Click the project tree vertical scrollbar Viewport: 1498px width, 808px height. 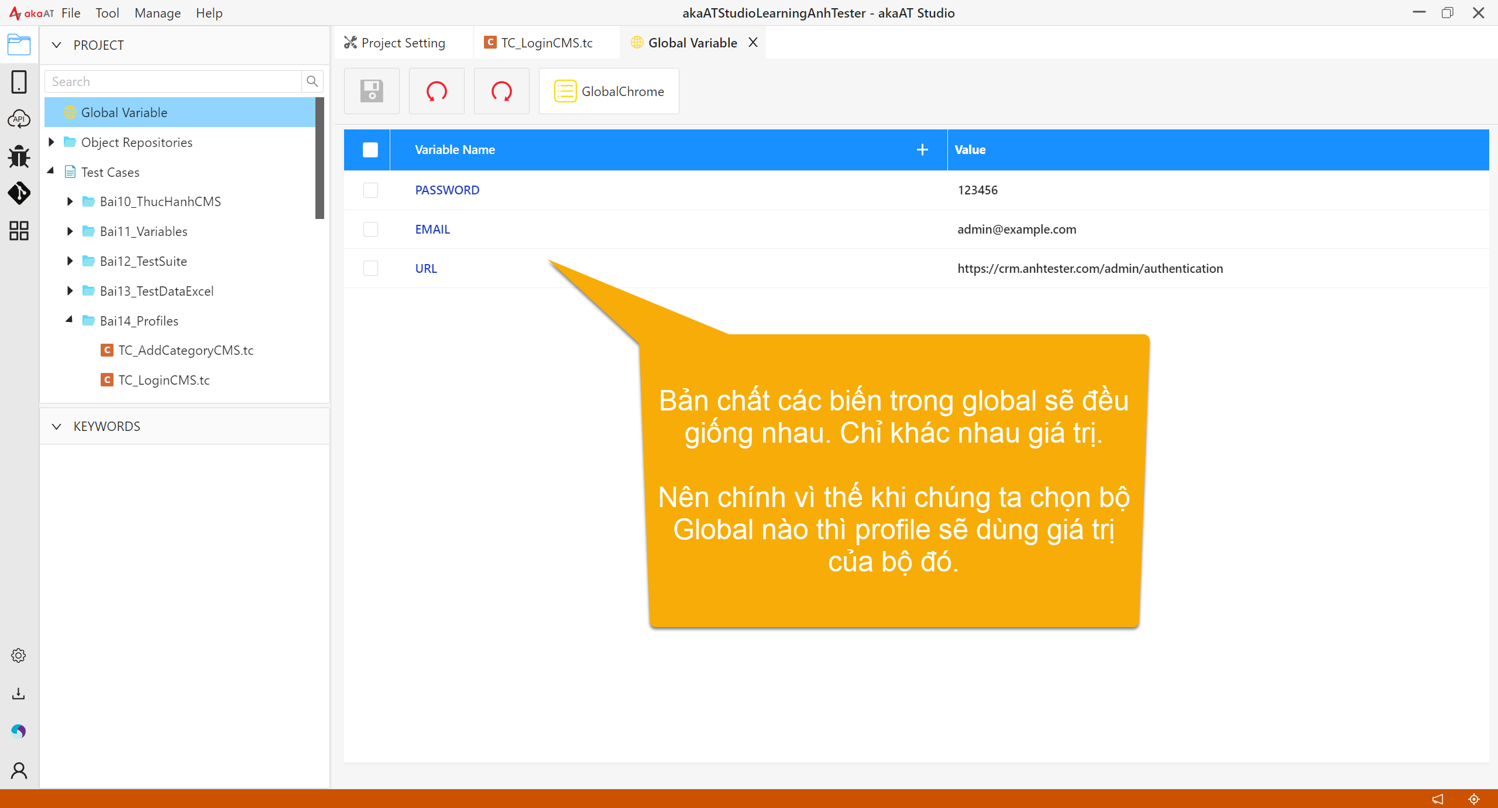[319, 158]
